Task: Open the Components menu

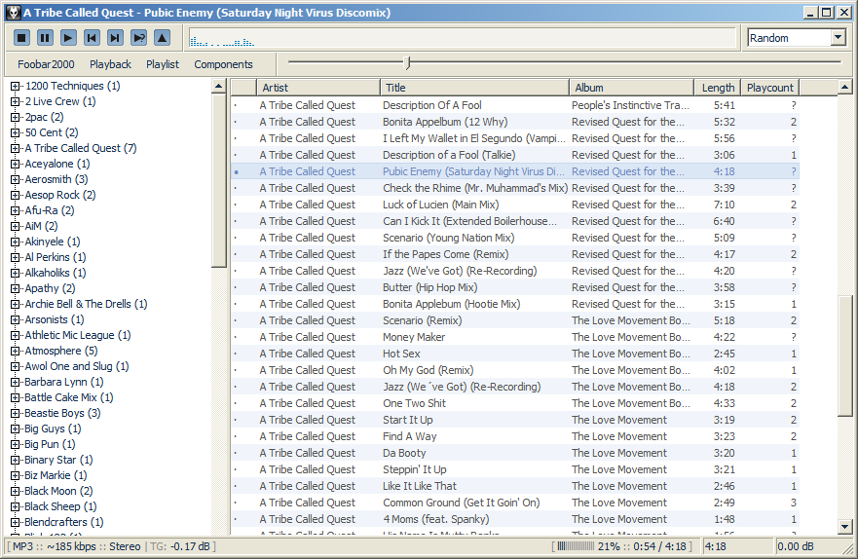Action: tap(223, 64)
